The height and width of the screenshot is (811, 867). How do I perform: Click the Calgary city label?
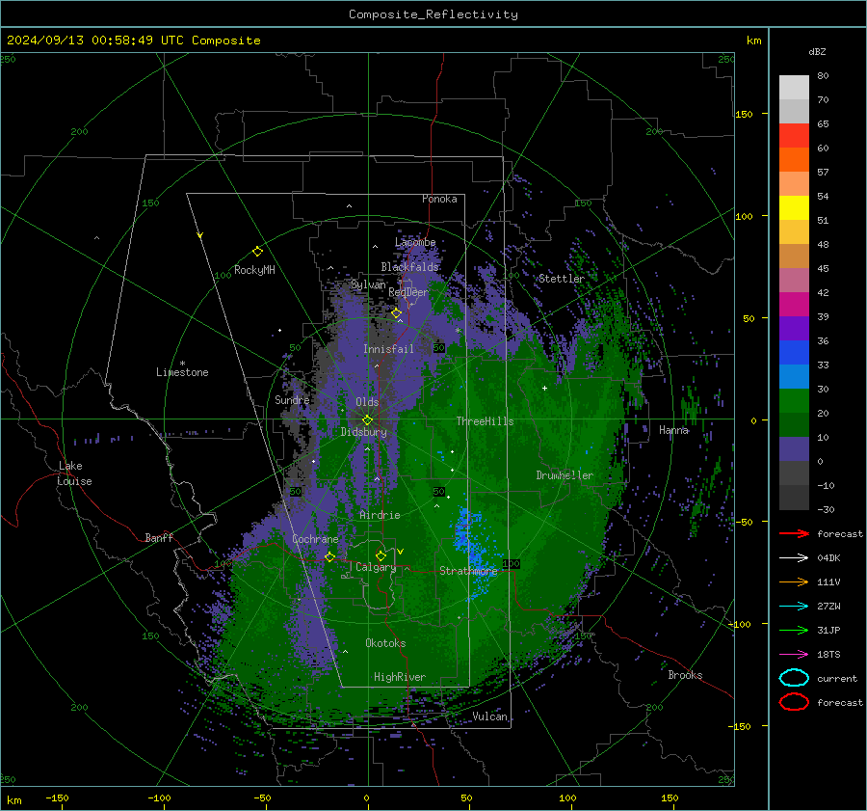[376, 567]
